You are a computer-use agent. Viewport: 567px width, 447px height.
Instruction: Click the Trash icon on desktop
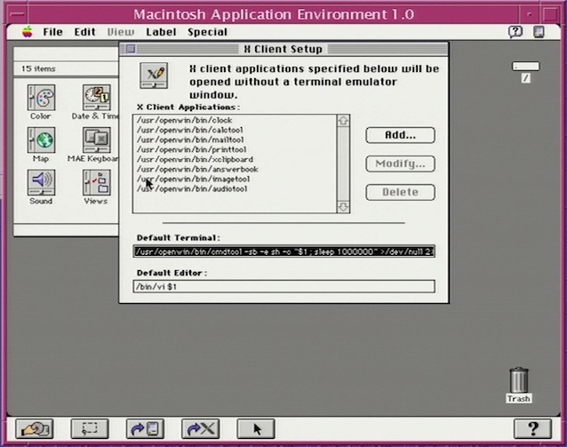518,380
